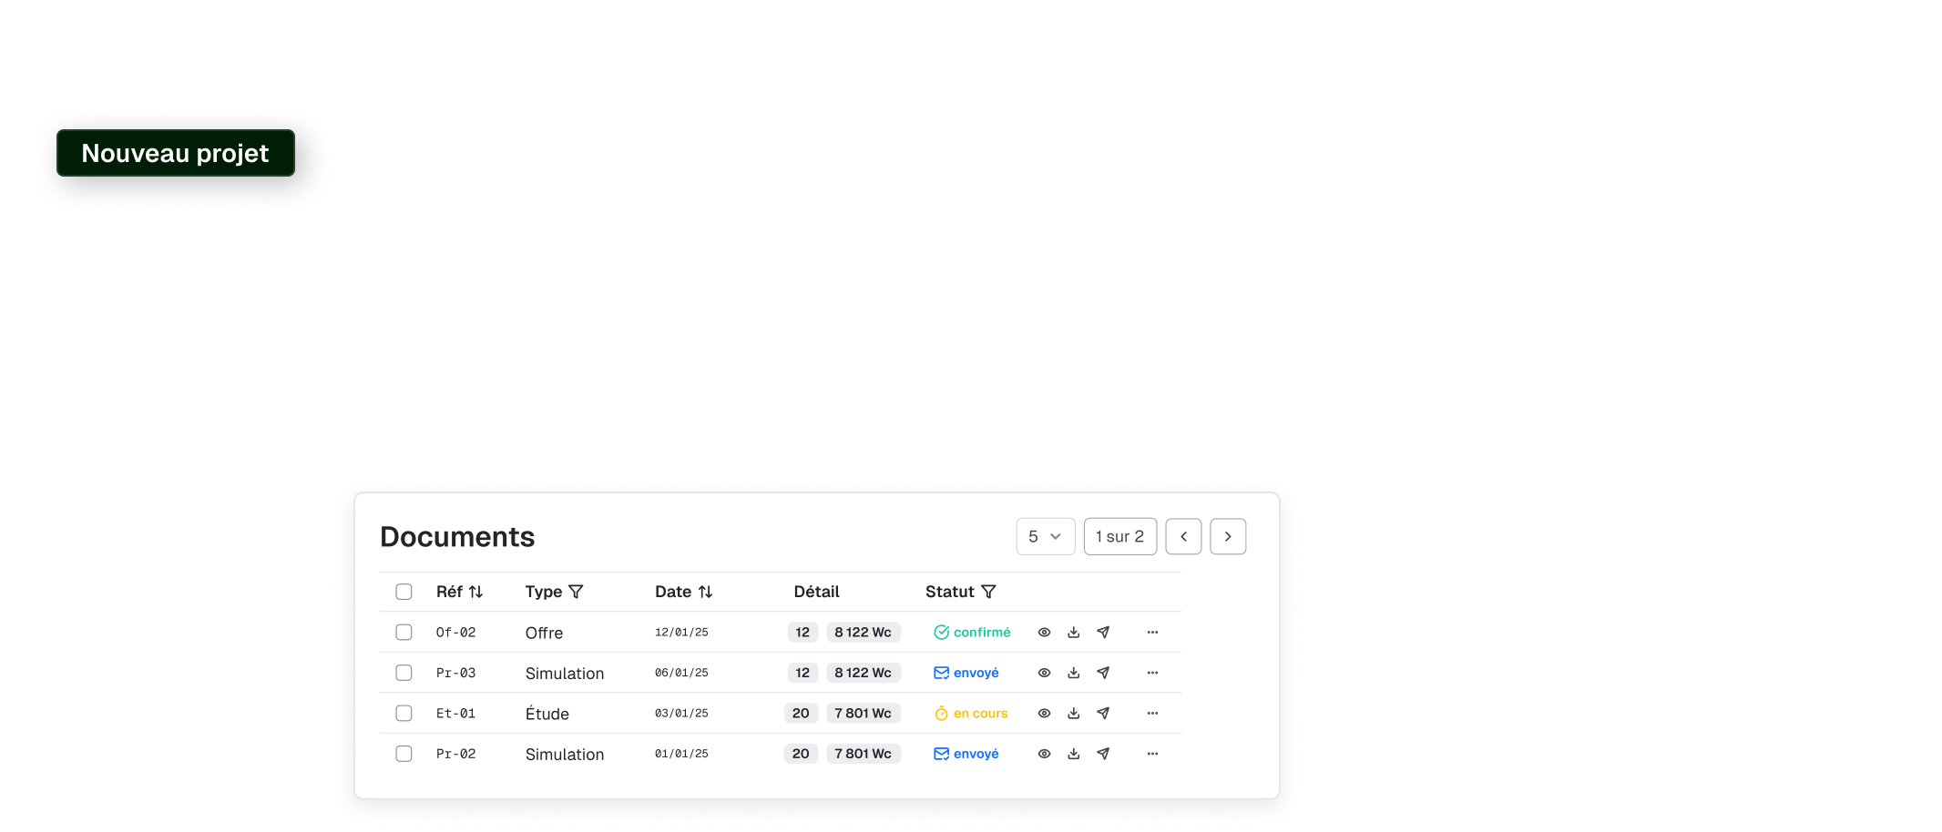Tick the checkbox for Pr-03 row
Screen dimensions: 1942x832
coord(404,673)
